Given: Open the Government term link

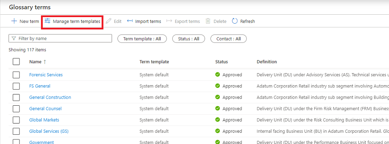Looking at the screenshot, I should coord(42,142).
